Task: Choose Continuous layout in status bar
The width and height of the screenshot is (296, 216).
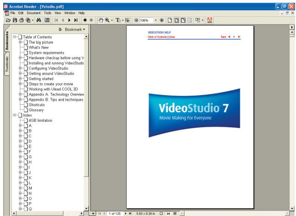Action: [x=168, y=213]
